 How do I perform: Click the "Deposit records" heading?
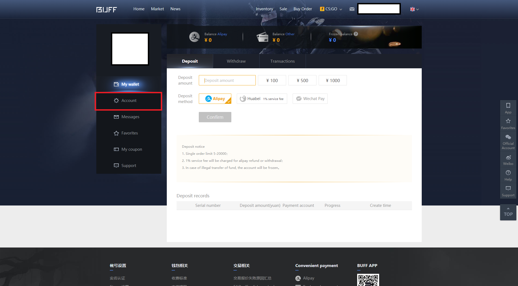click(193, 196)
